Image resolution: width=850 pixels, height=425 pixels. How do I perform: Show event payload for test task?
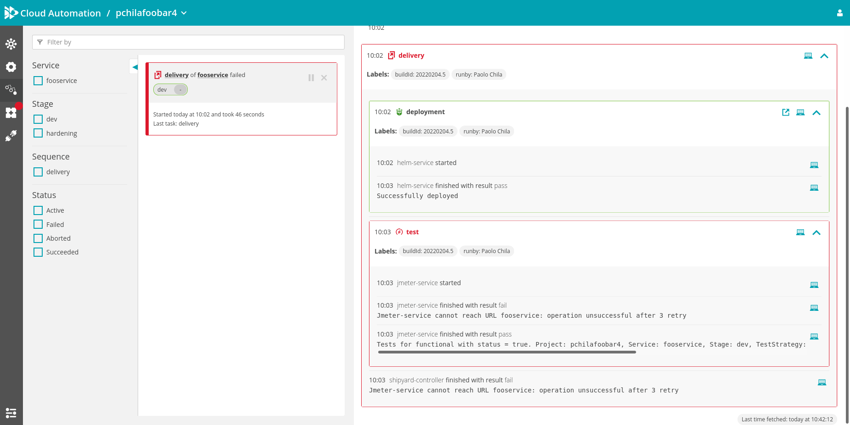click(x=800, y=232)
